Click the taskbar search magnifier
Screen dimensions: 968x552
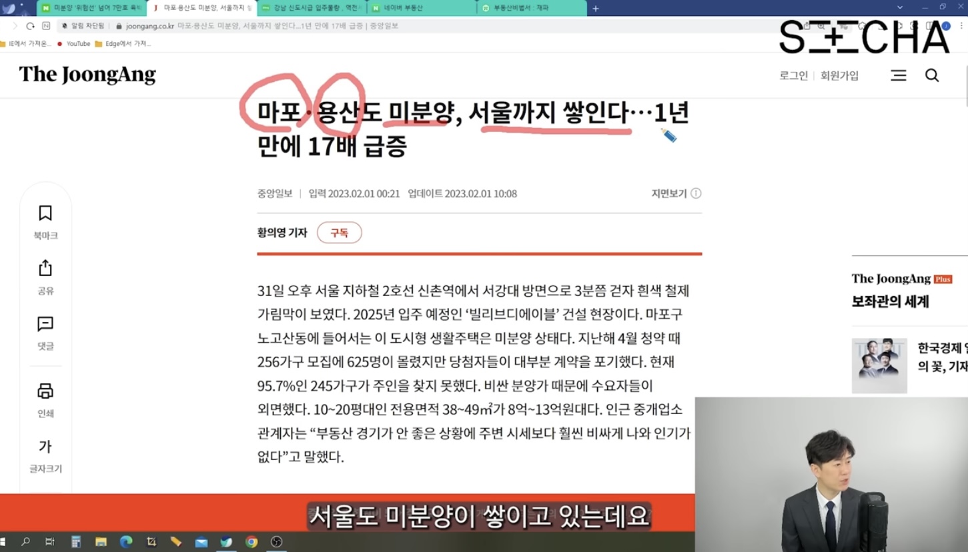click(25, 542)
